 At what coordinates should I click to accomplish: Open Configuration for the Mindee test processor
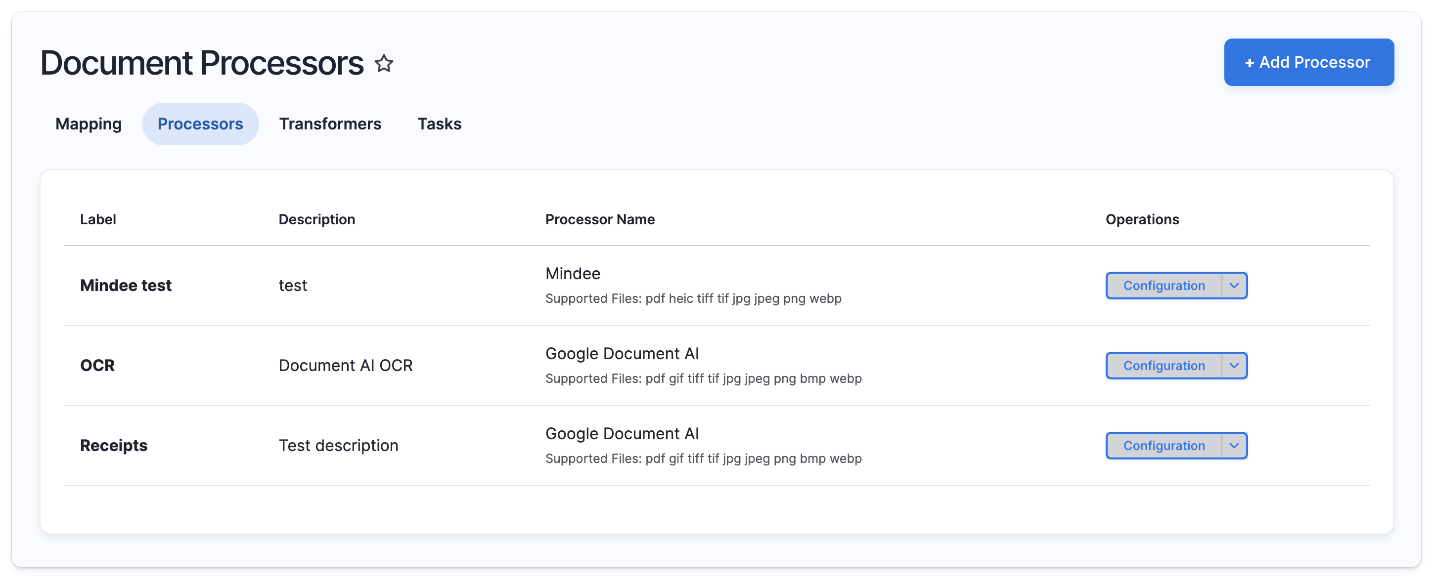pyautogui.click(x=1163, y=285)
